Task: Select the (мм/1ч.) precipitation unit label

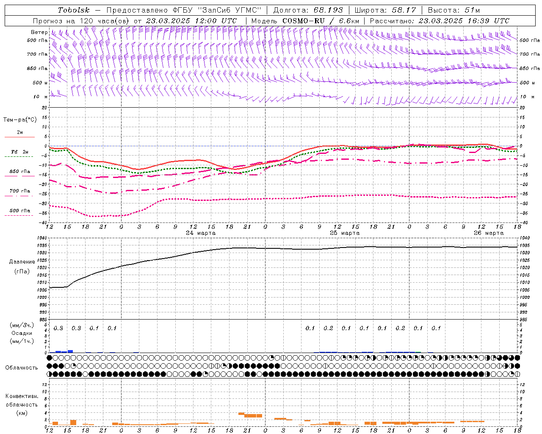Action: tap(22, 341)
